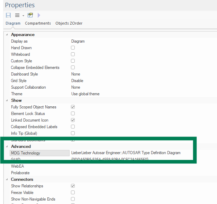Screen dimensions: 217x204
Task: Collapse the Appearance section
Action: (x=7, y=35)
